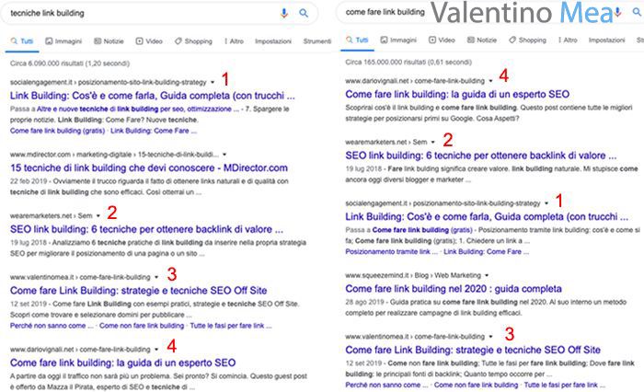Viewport: 644px width, 392px height.
Task: Click 'Circa 6.090.000 risultati' count text
Action: [x=70, y=63]
